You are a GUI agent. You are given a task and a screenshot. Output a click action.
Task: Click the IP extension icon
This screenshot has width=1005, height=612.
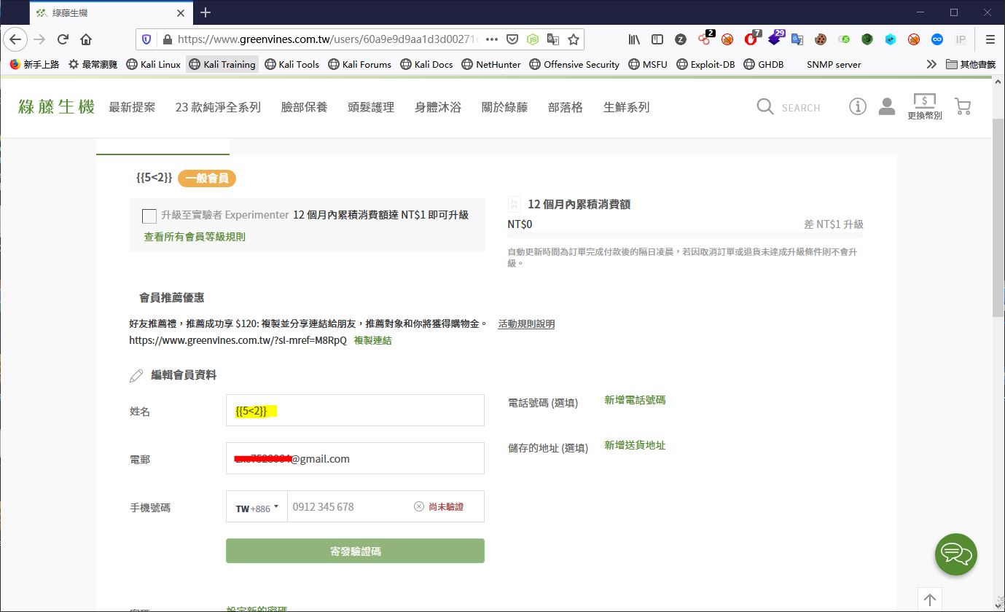[x=961, y=39]
